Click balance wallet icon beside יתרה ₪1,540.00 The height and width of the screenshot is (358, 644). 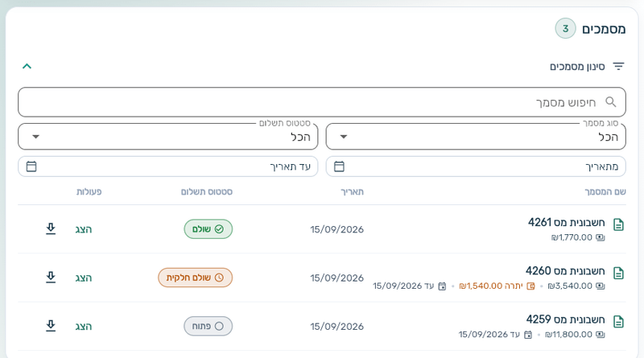coord(530,286)
